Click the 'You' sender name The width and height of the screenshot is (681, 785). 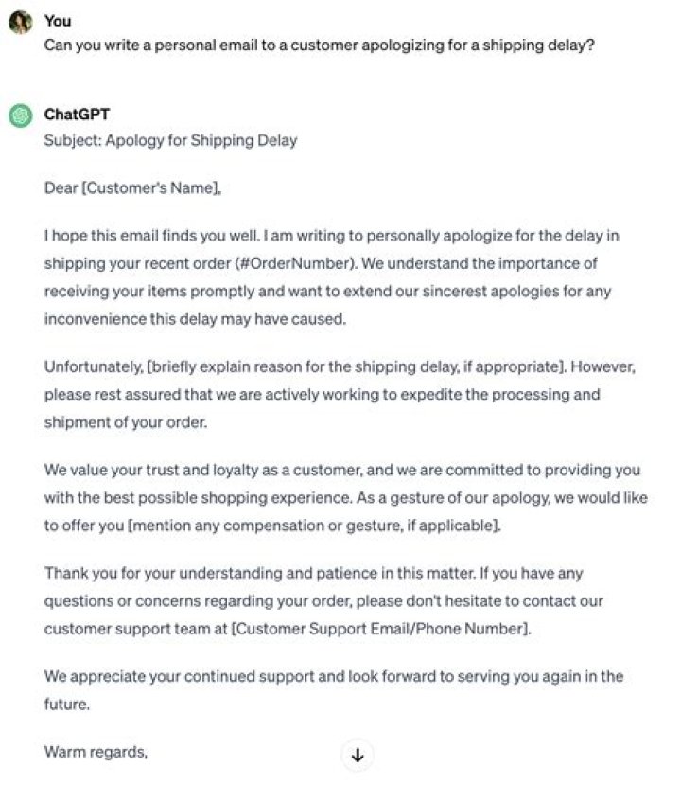(x=58, y=21)
